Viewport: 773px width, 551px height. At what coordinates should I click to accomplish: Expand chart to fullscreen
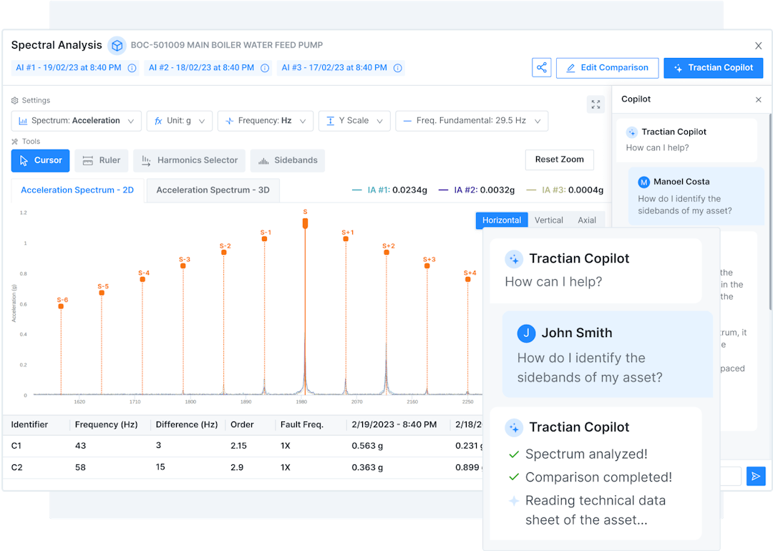coord(595,104)
